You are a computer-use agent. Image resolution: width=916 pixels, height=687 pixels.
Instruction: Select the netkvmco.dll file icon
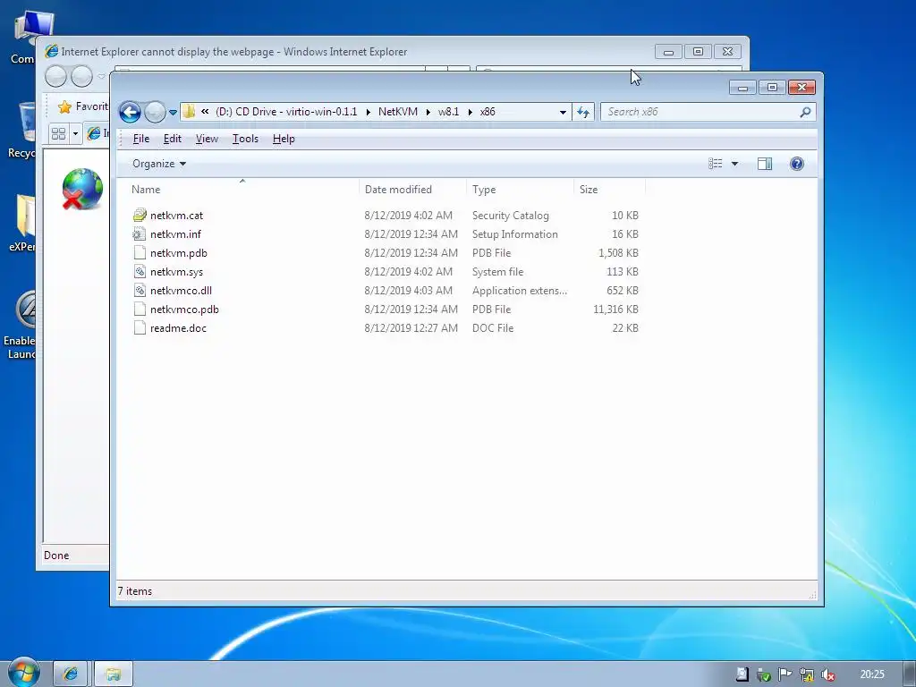pos(139,290)
